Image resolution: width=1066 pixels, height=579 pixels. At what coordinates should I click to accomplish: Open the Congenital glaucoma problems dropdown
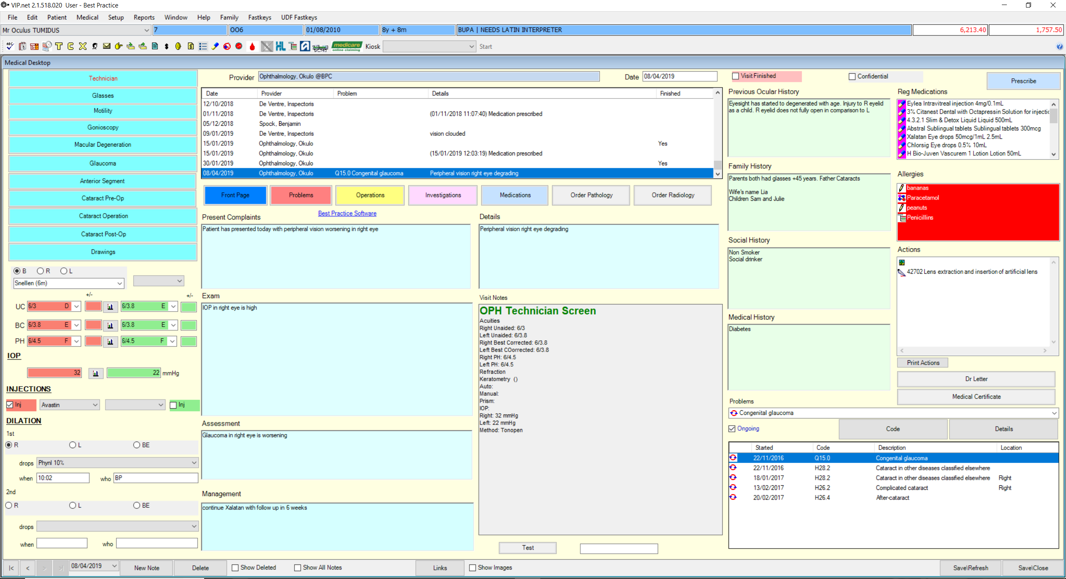(x=1054, y=413)
